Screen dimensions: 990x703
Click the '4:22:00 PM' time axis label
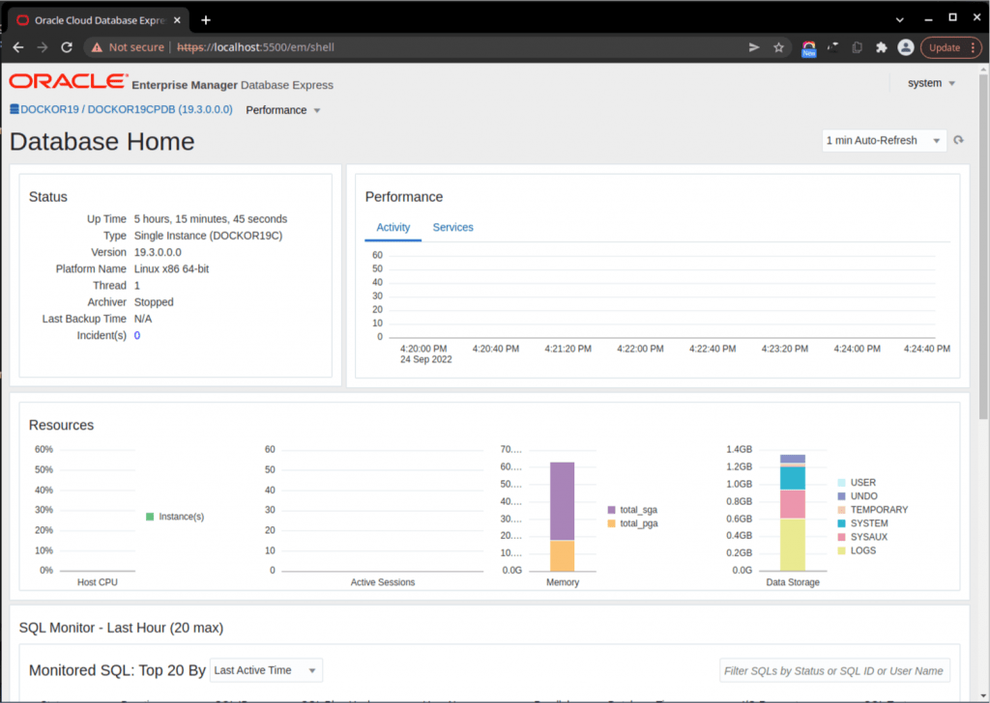coord(640,349)
